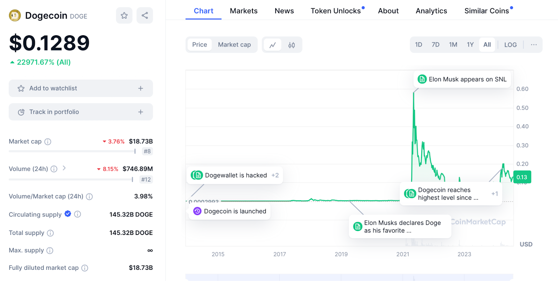
Task: Click the chart range slider at bottom
Action: (x=349, y=277)
